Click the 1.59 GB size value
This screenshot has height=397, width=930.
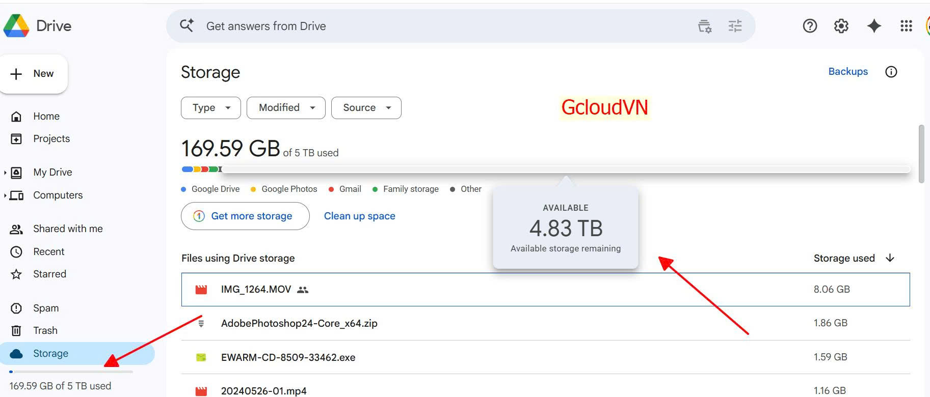coord(831,357)
